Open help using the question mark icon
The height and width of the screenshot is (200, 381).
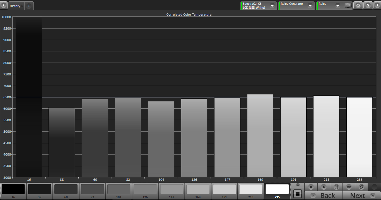368,6
